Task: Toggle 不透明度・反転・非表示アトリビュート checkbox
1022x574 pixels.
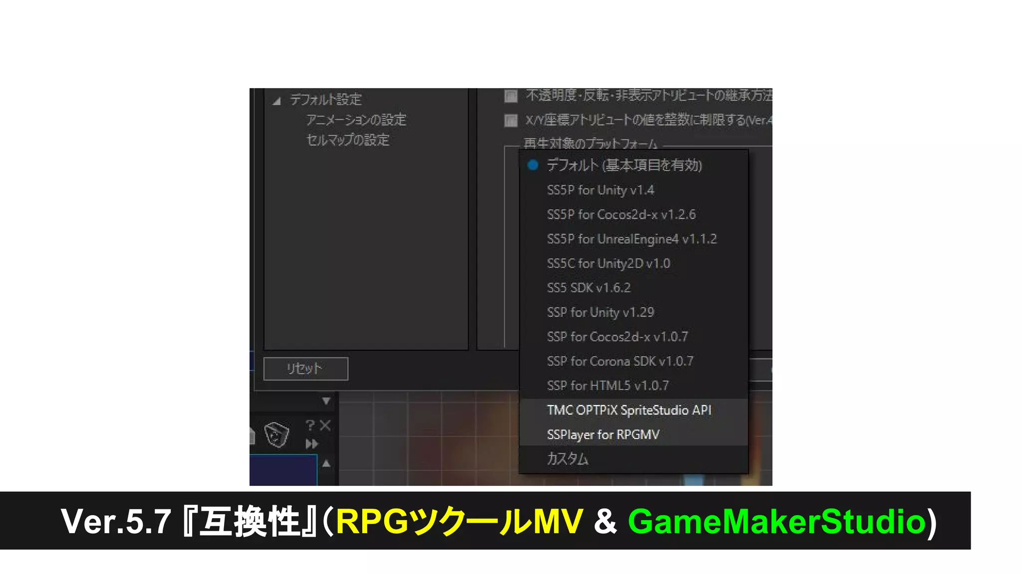Action: [511, 96]
